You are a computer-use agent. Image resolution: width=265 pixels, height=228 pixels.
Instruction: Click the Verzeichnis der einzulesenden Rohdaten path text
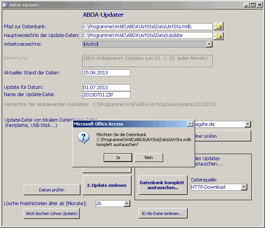click(154, 104)
